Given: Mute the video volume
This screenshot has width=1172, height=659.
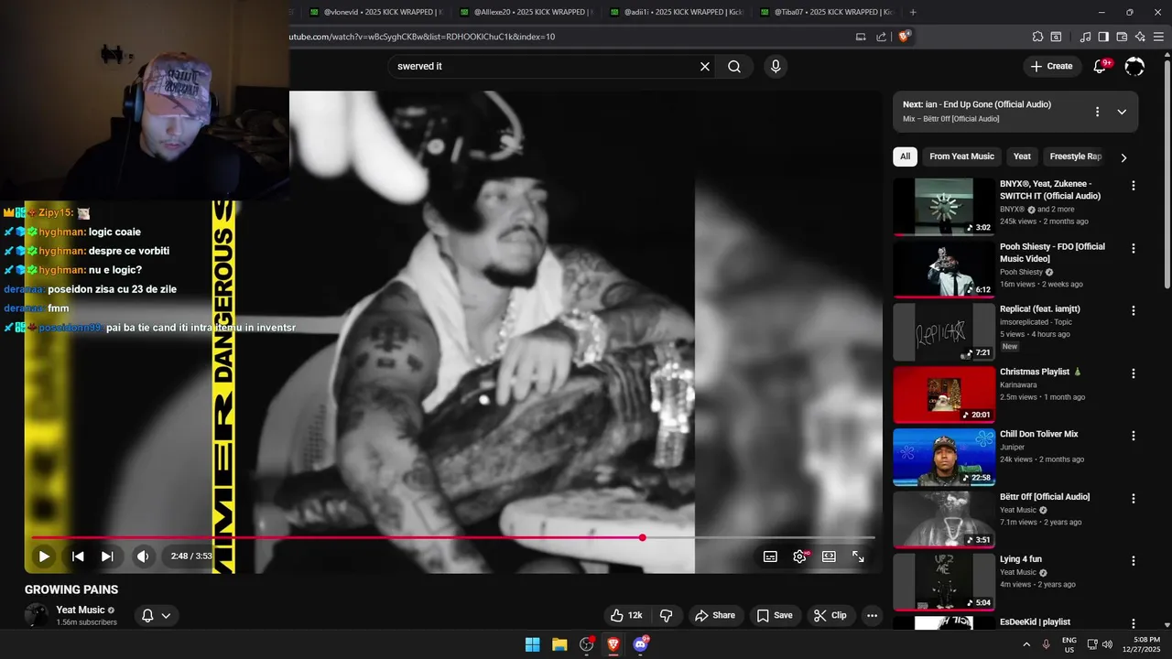Looking at the screenshot, I should pos(143,556).
